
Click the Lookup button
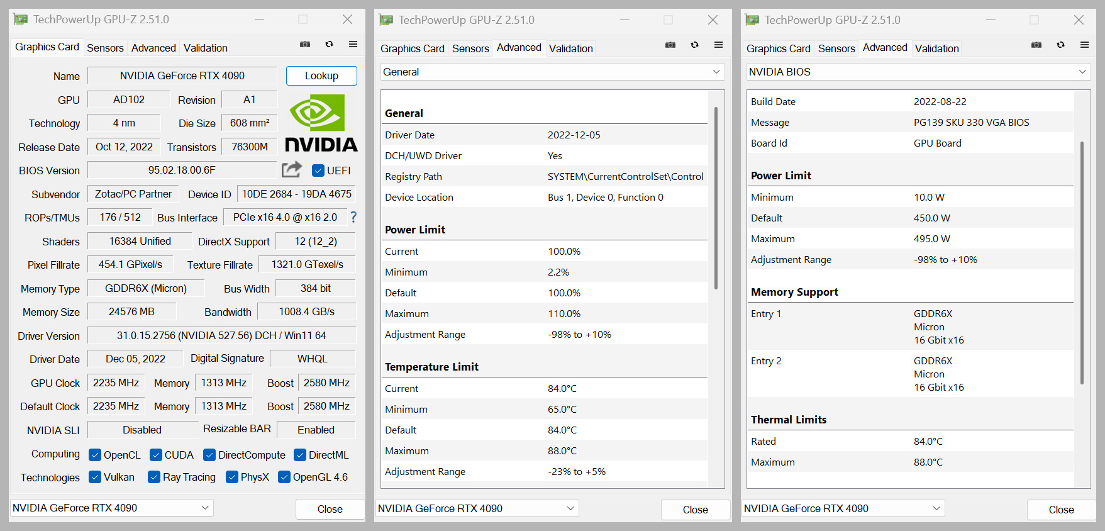tap(321, 75)
